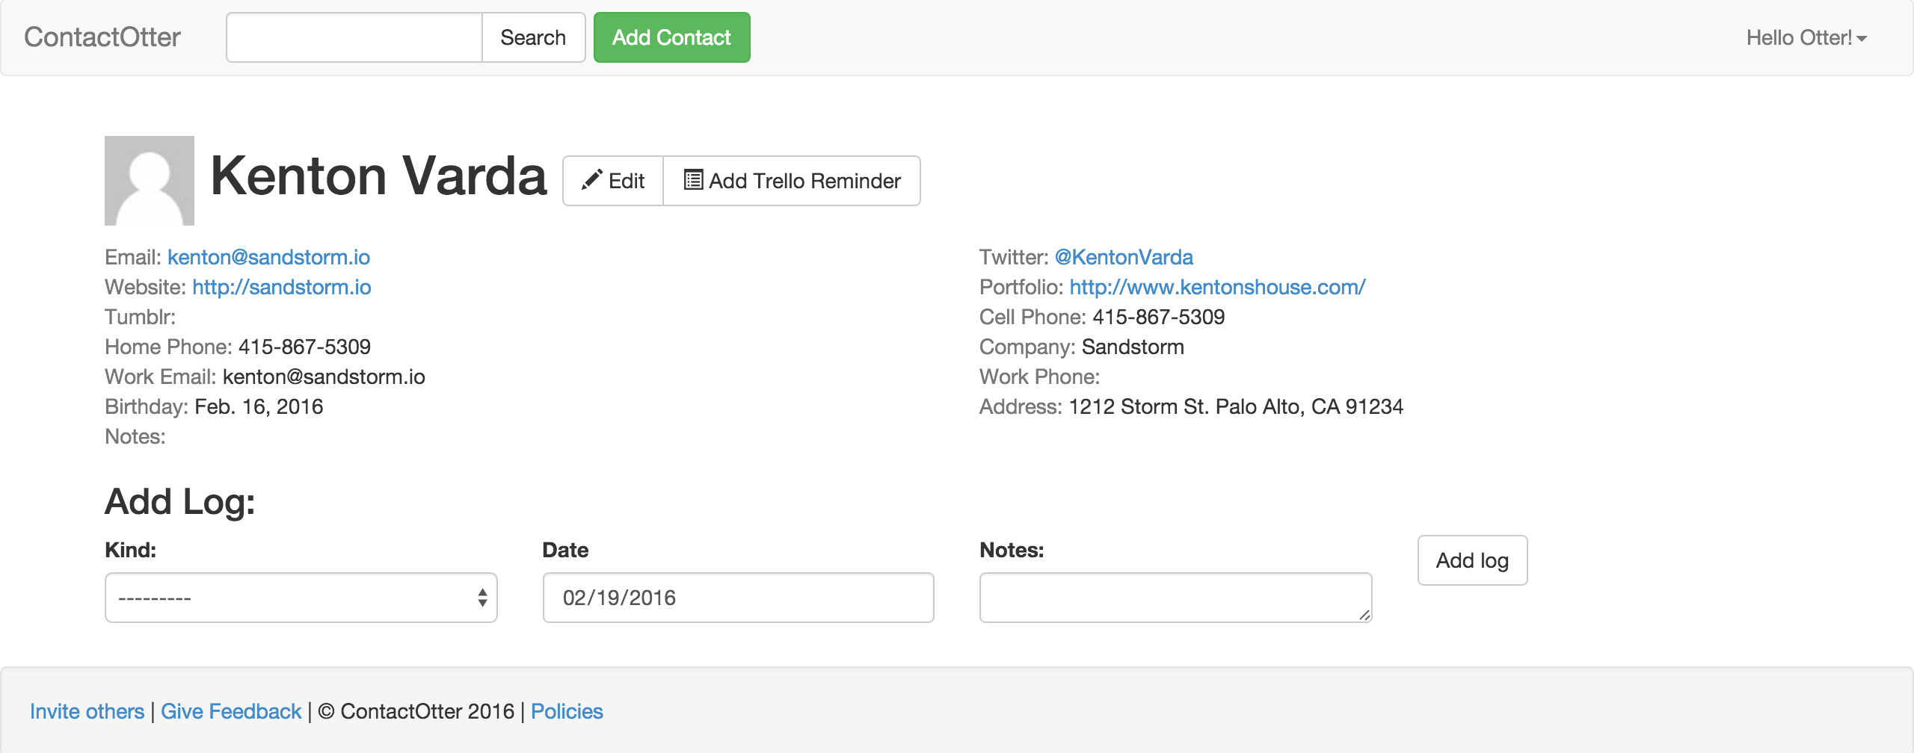Click the list icon for Trello Reminder
This screenshot has width=1914, height=753.
(693, 180)
